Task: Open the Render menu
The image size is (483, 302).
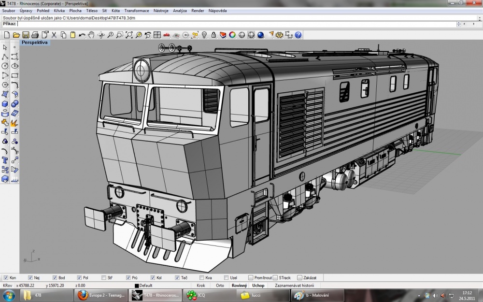Action: pyautogui.click(x=198, y=11)
